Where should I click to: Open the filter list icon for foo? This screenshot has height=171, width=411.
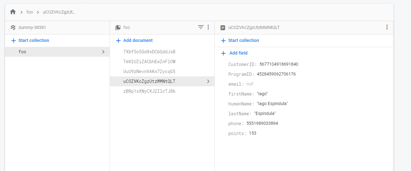pos(201,27)
